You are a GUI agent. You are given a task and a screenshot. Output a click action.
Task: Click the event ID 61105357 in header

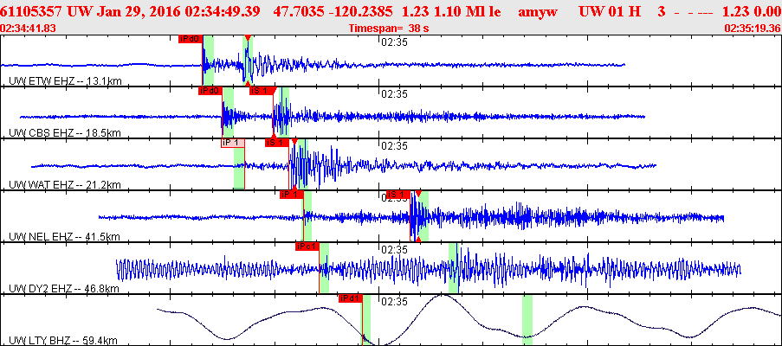pyautogui.click(x=30, y=12)
